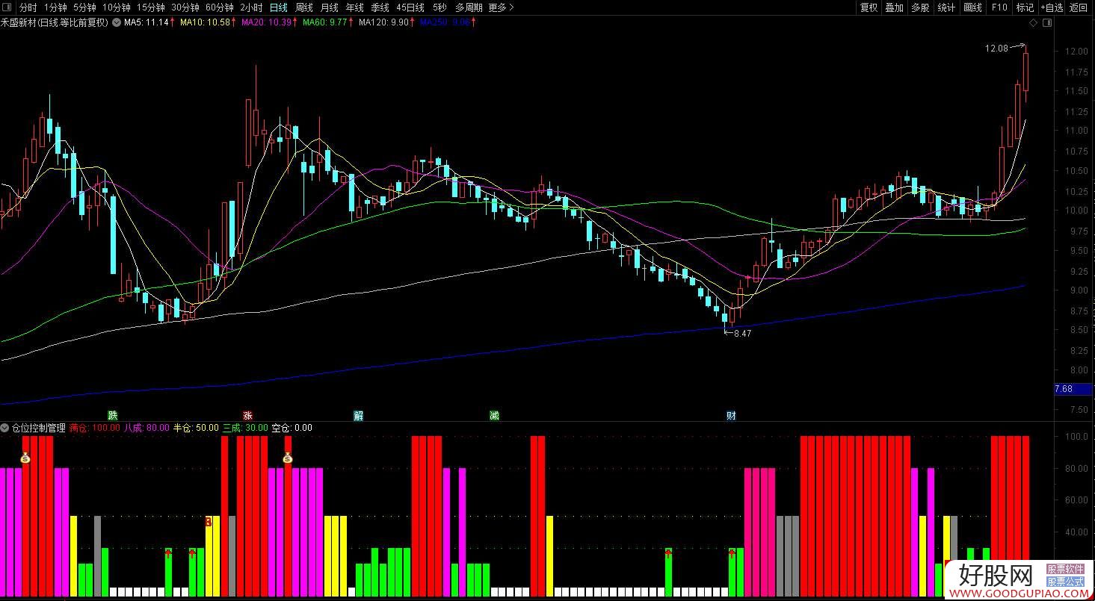Select 60分钟 period tab
The width and height of the screenshot is (1095, 601).
[219, 7]
